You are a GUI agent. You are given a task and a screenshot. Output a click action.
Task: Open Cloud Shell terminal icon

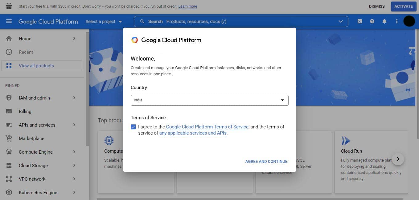coord(360,22)
